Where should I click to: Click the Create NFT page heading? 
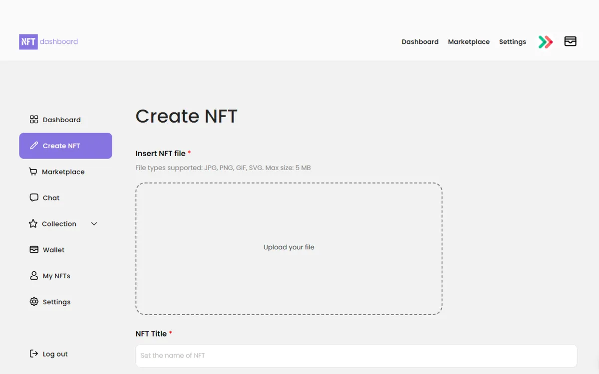click(186, 116)
